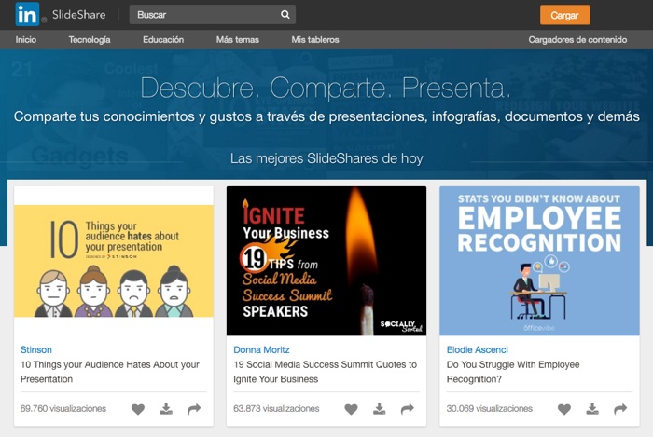Click 'Las mejores SlideShares de hoy' heading
Image resolution: width=653 pixels, height=437 pixels.
click(x=326, y=158)
